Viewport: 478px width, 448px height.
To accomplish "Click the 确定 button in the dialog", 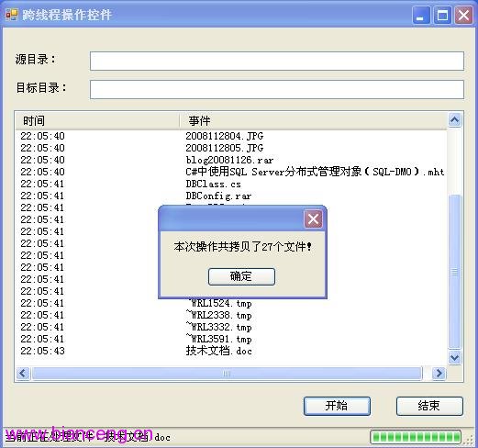I will pyautogui.click(x=241, y=276).
